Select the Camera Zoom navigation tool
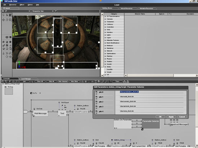The image size is (198, 148). click(10, 53)
